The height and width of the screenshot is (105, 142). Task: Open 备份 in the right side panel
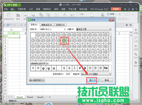(x=136, y=64)
